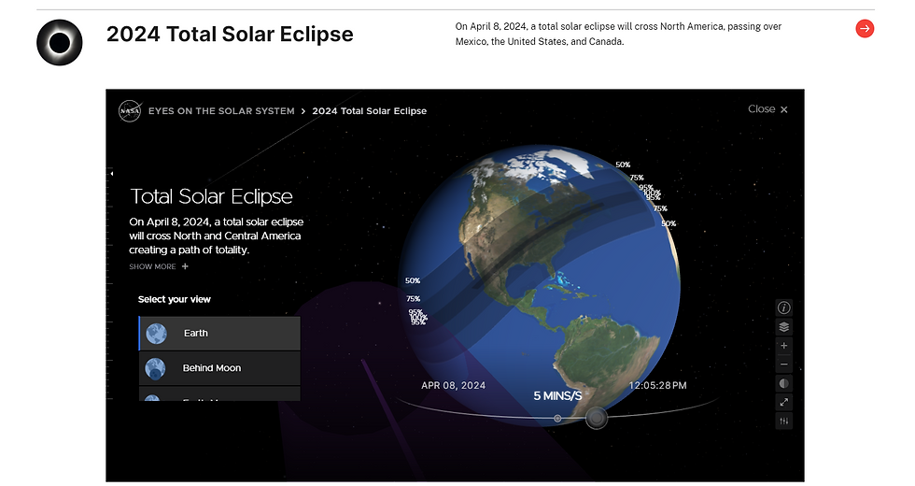The height and width of the screenshot is (486, 915).
Task: Open the settings sliders icon
Action: point(784,421)
